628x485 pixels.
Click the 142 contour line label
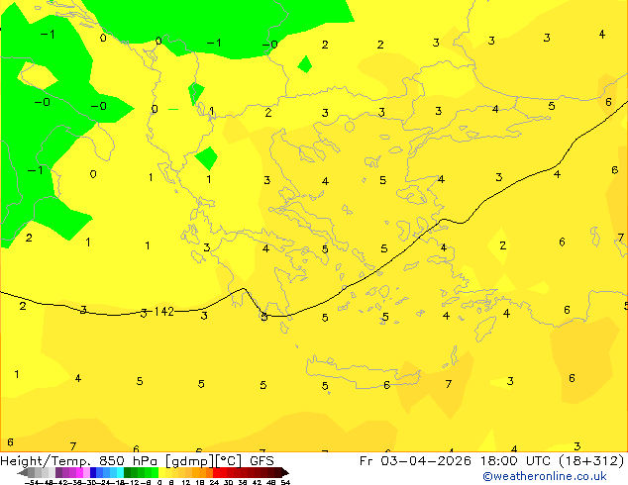(163, 312)
